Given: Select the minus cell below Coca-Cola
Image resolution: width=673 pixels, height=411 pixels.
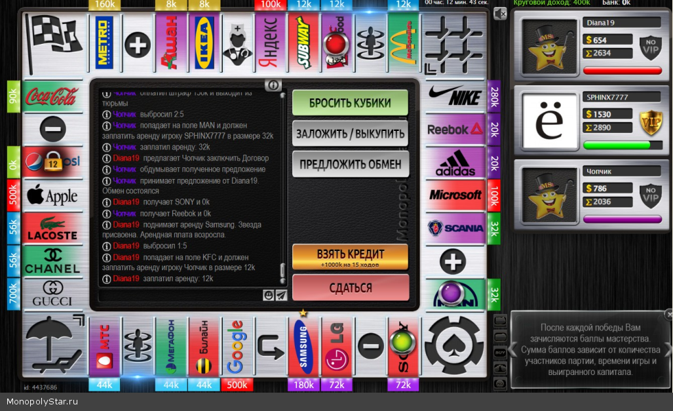Looking at the screenshot, I should [53, 129].
